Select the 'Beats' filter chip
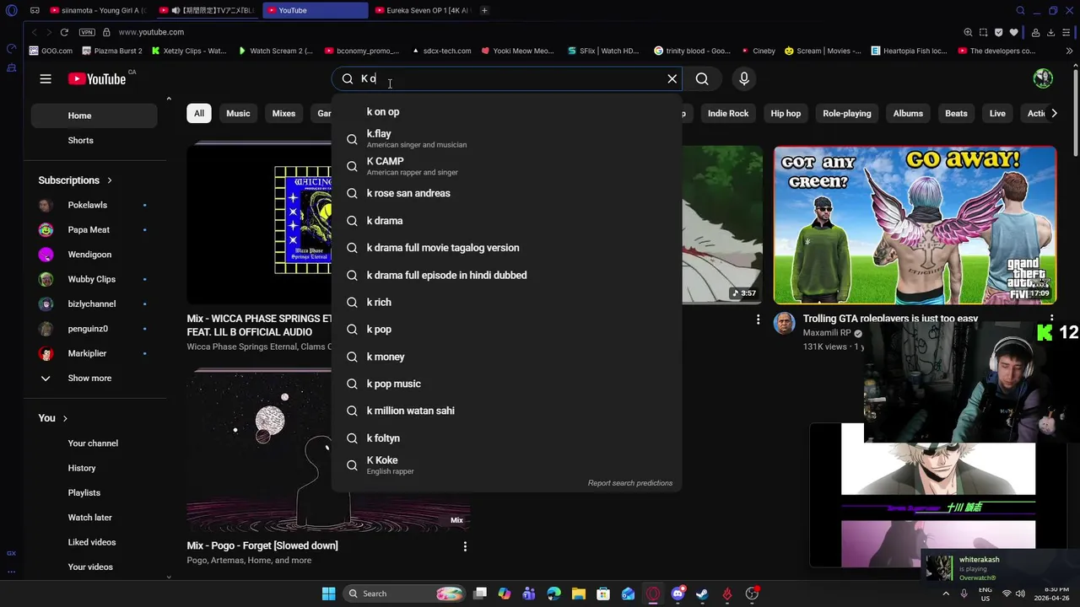 coord(956,113)
